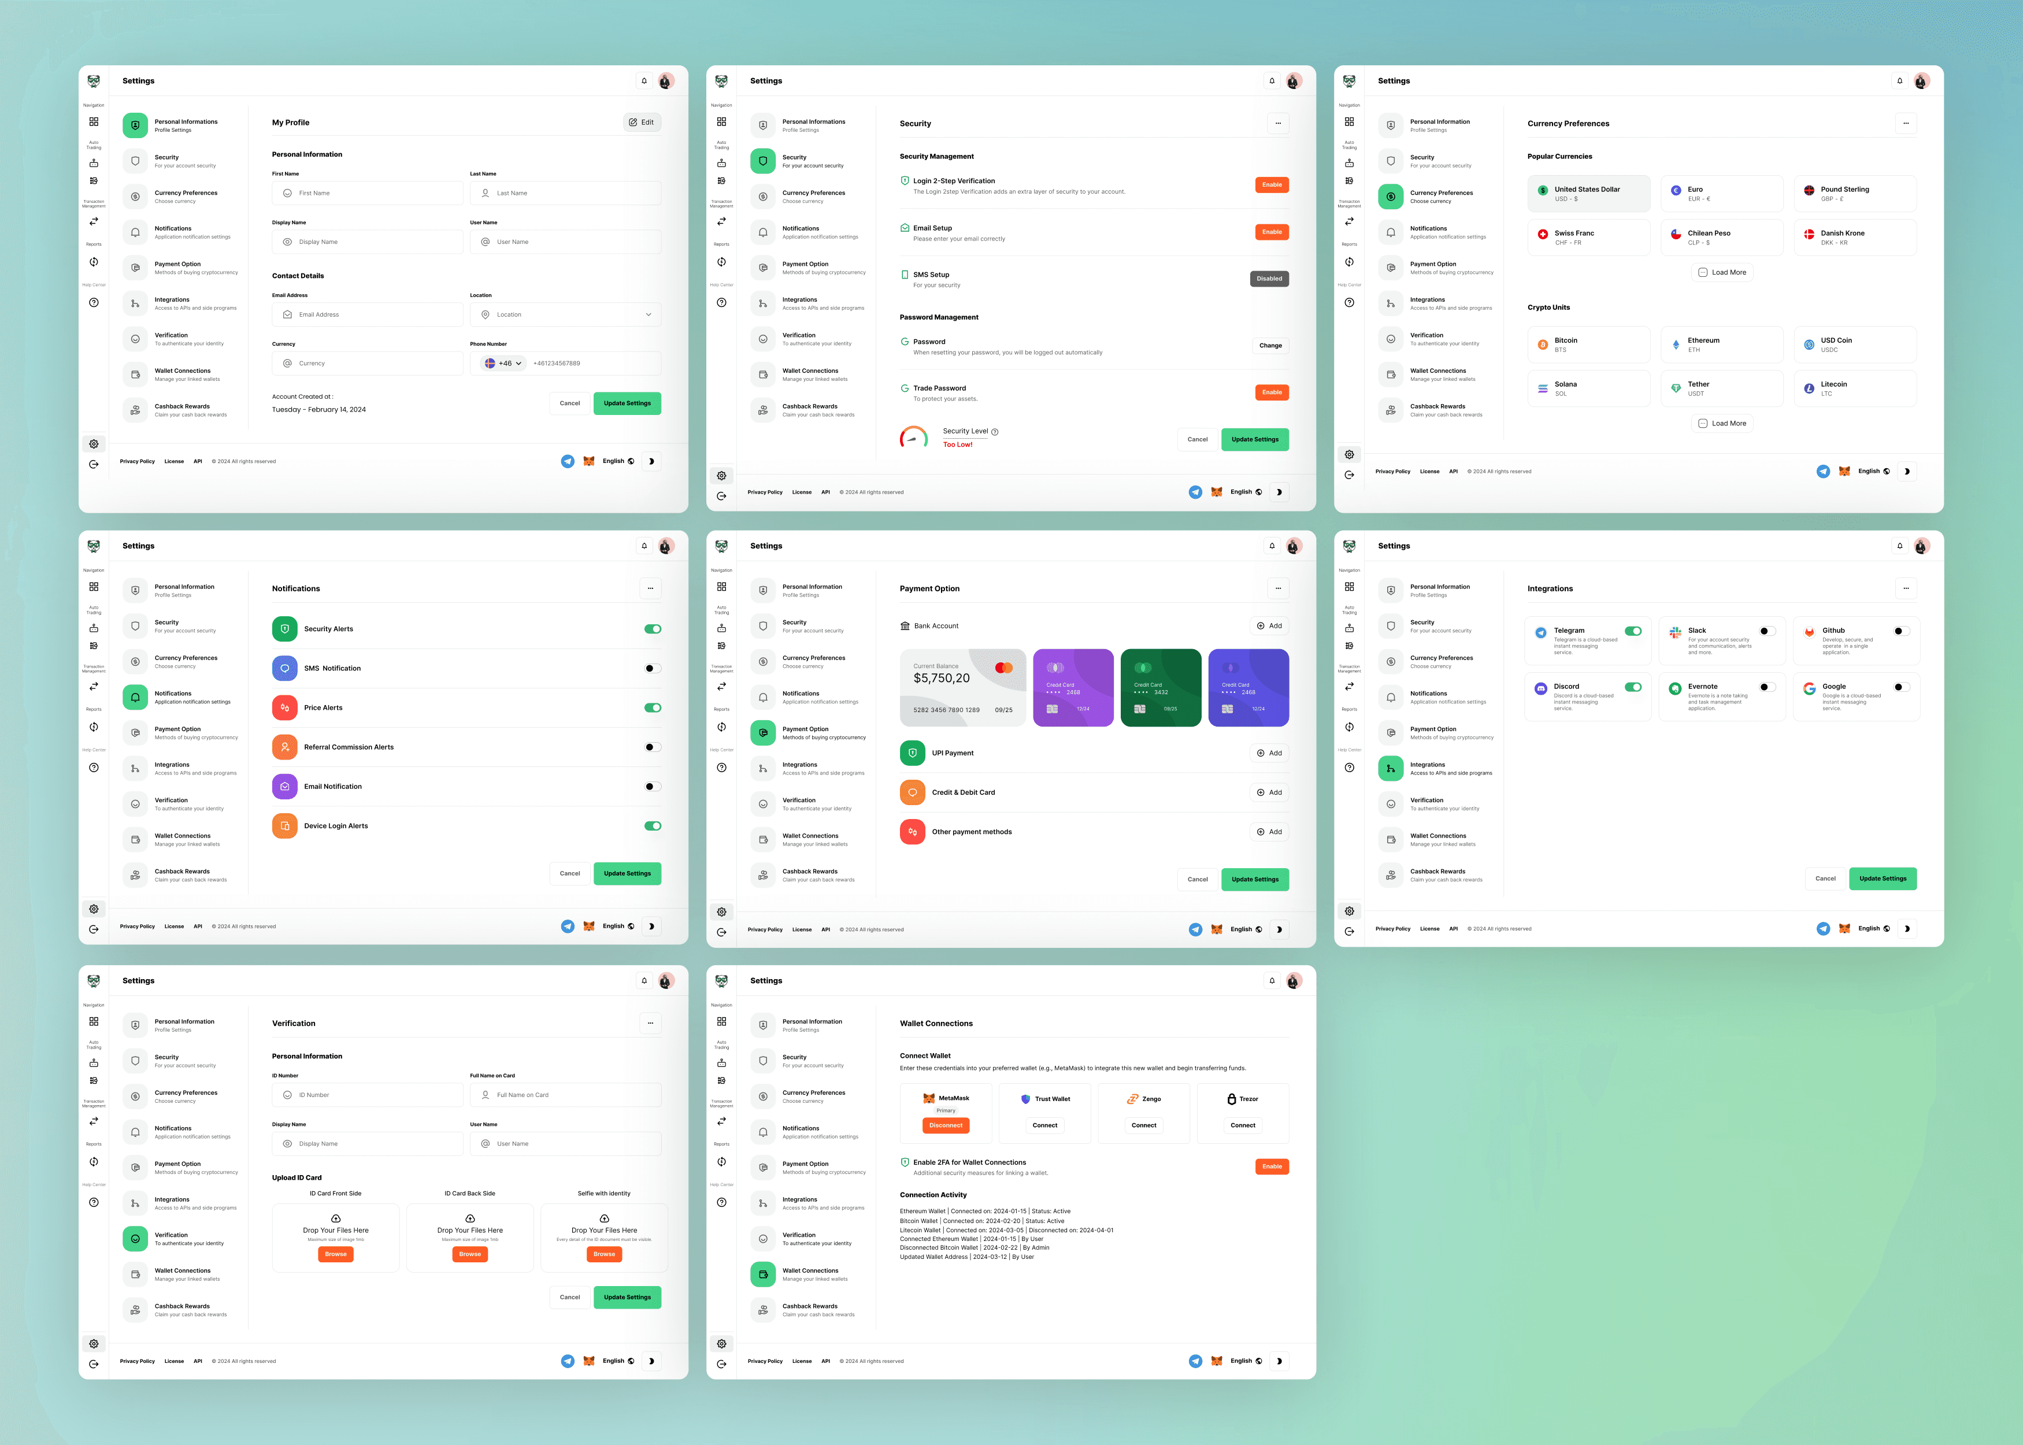2023x1445 pixels.
Task: Click the Slack logo in Integrations
Action: point(1675,633)
